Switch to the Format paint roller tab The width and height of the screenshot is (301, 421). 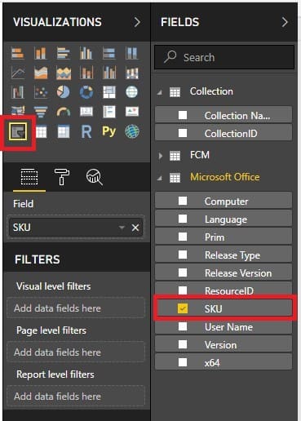click(x=62, y=176)
